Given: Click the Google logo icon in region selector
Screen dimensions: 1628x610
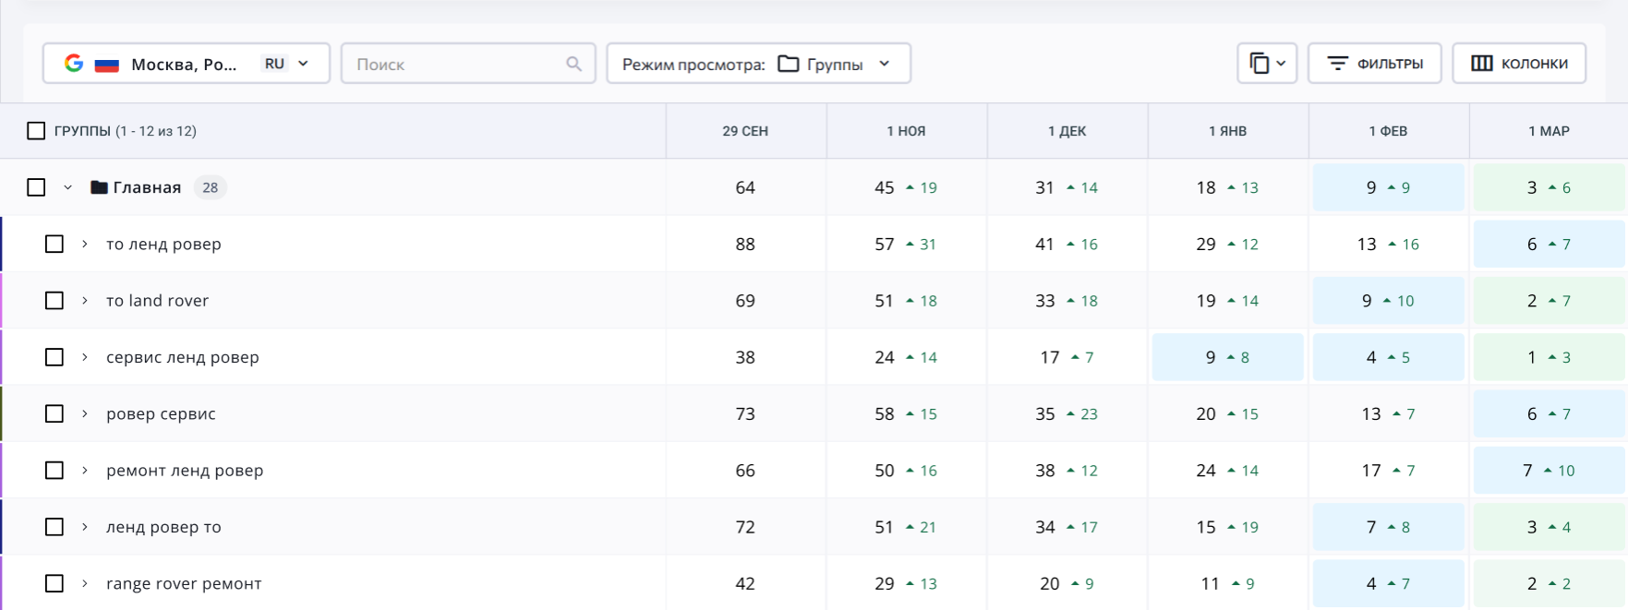Looking at the screenshot, I should (74, 64).
